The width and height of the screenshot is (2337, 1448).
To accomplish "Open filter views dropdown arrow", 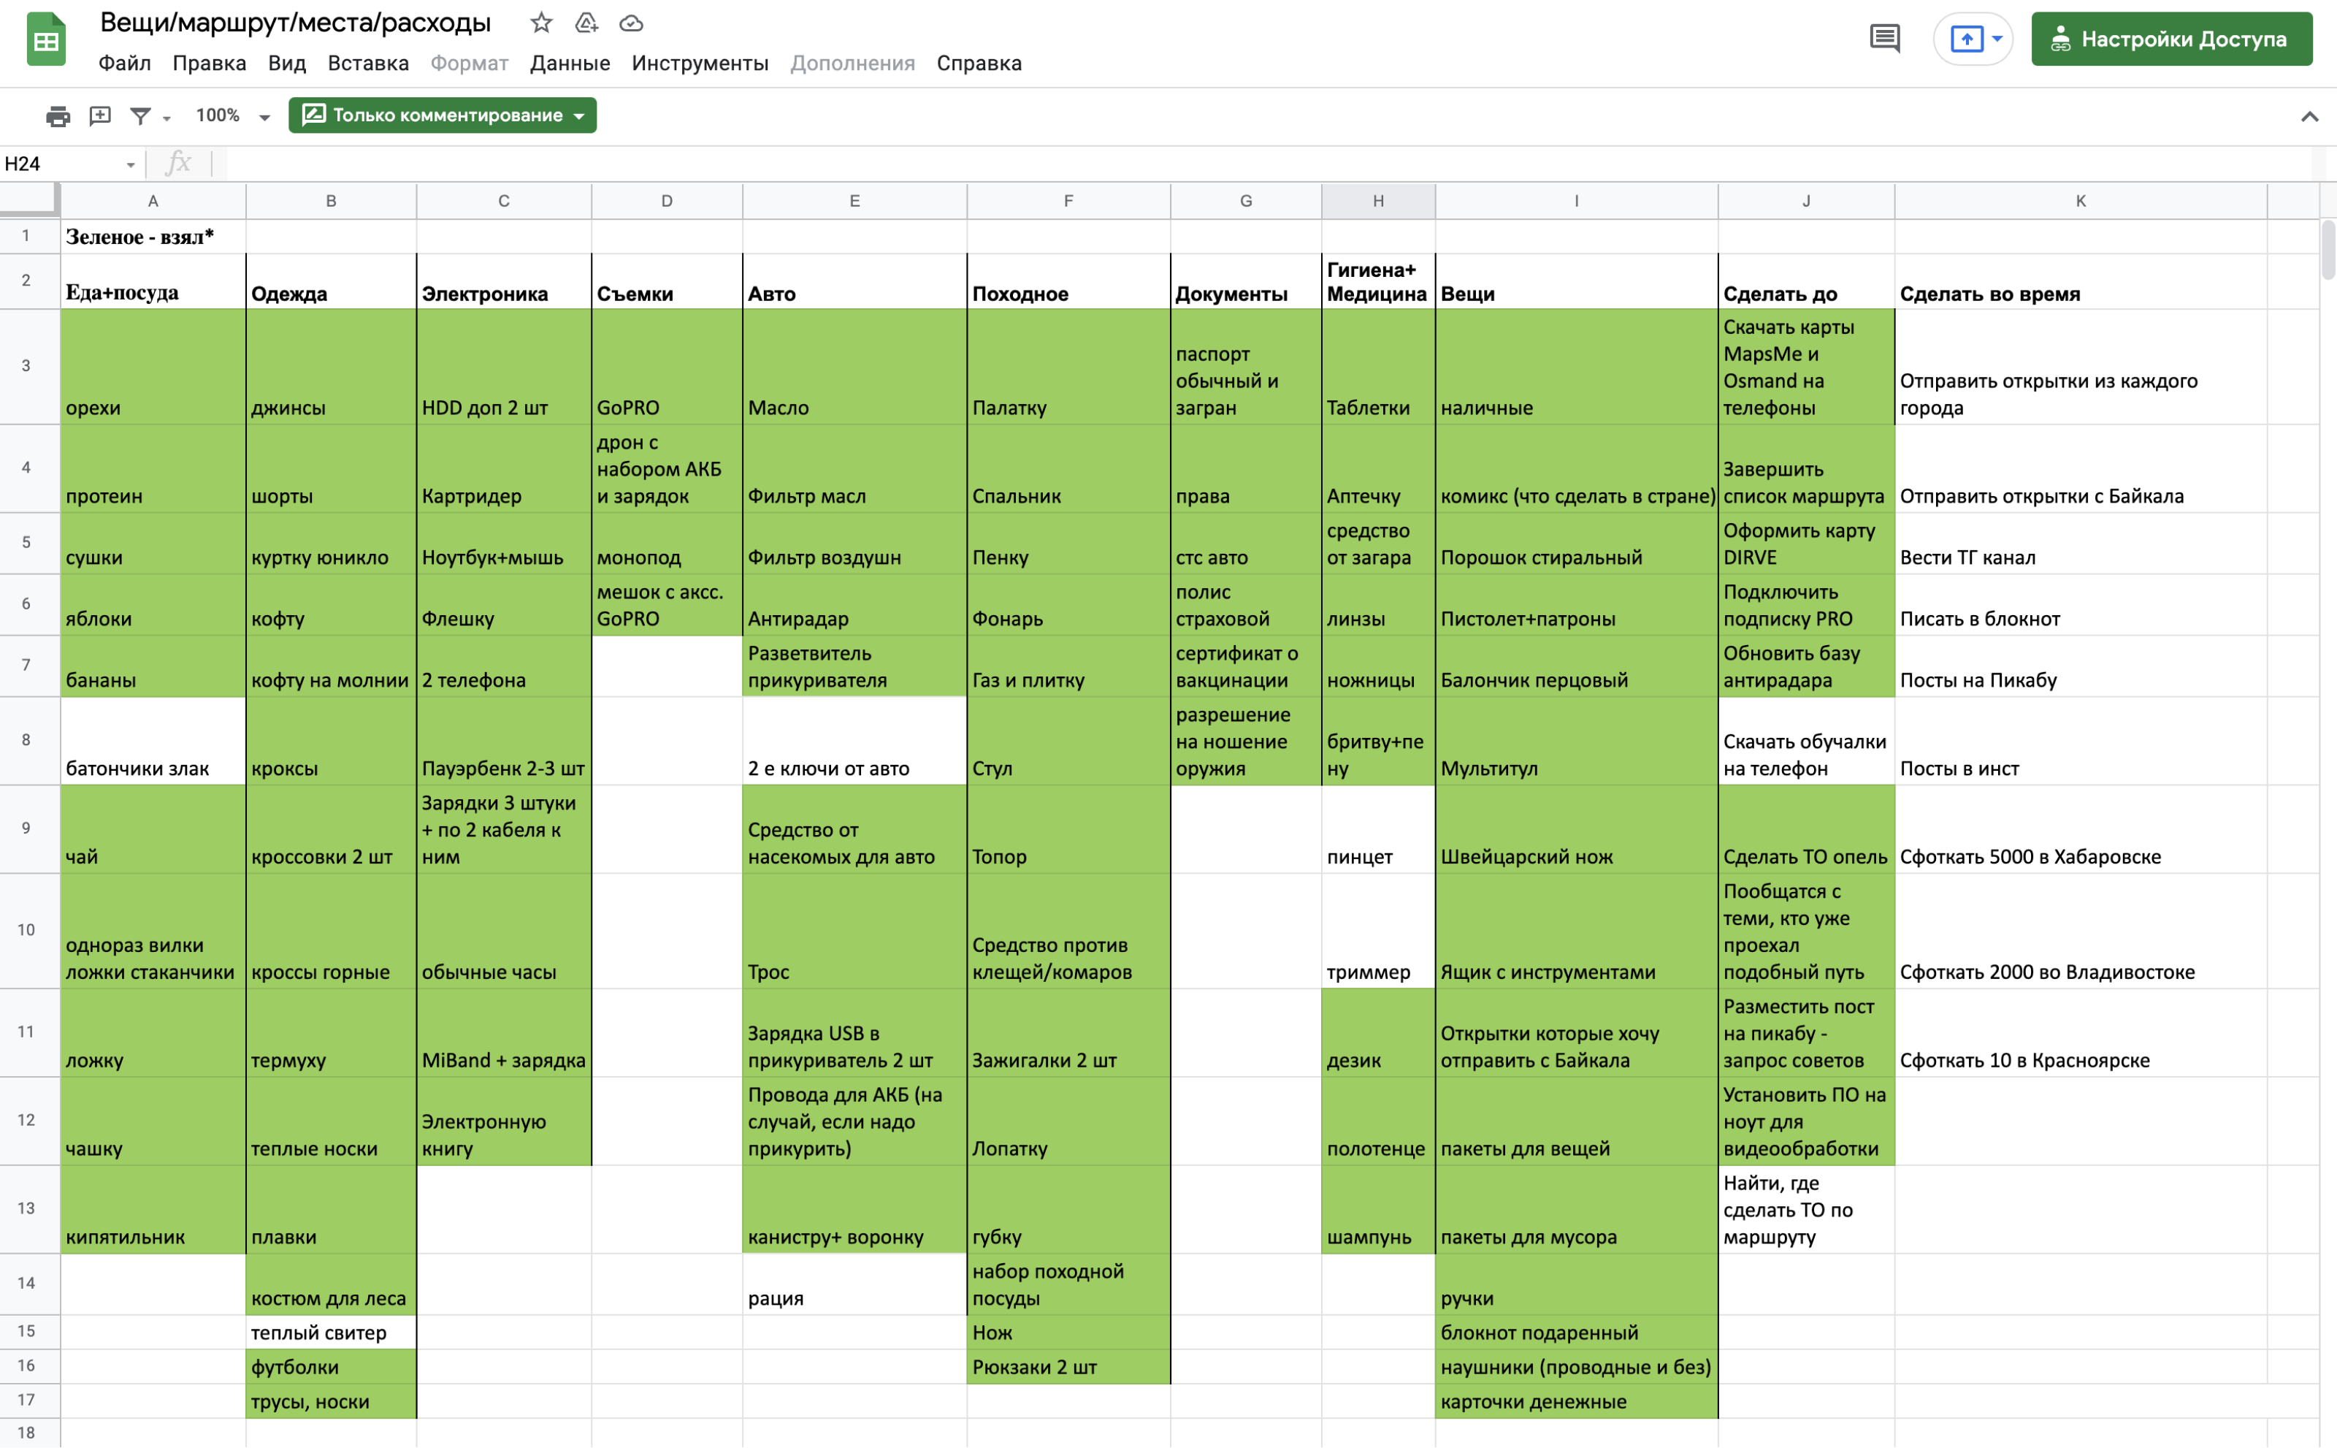I will point(167,118).
